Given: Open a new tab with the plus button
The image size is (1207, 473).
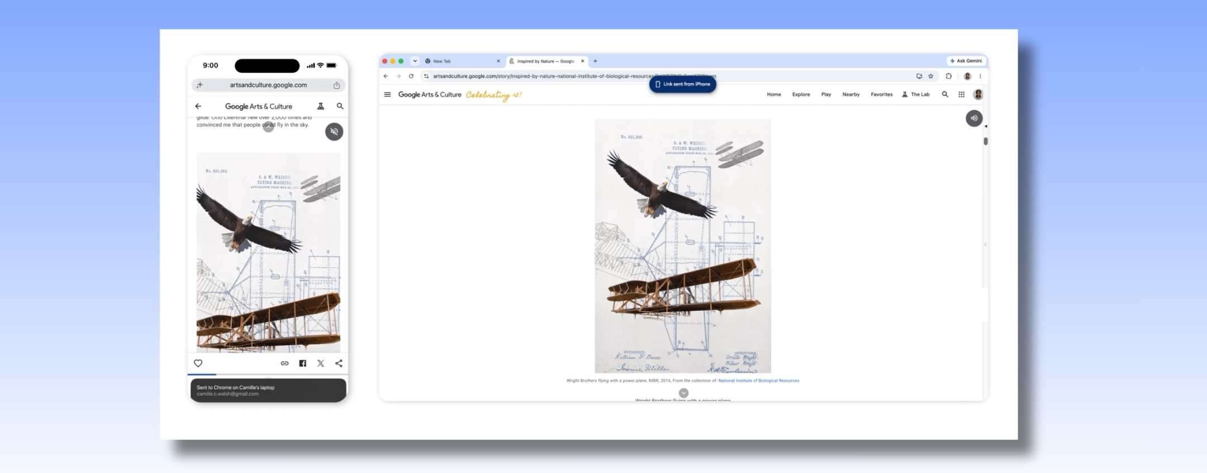Looking at the screenshot, I should point(595,61).
